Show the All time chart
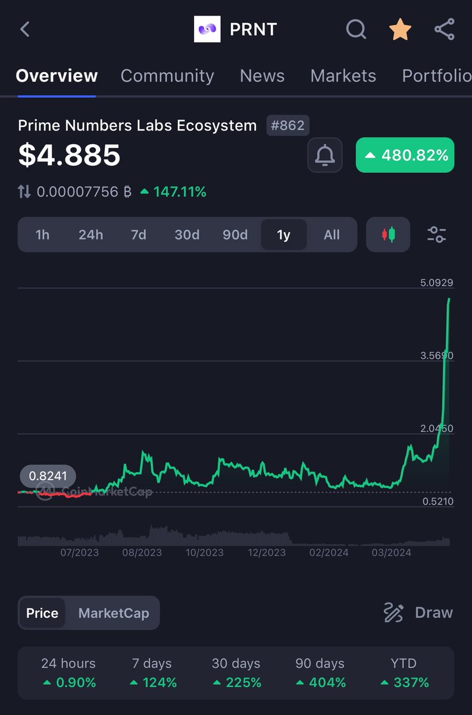This screenshot has width=472, height=715. pyautogui.click(x=332, y=235)
